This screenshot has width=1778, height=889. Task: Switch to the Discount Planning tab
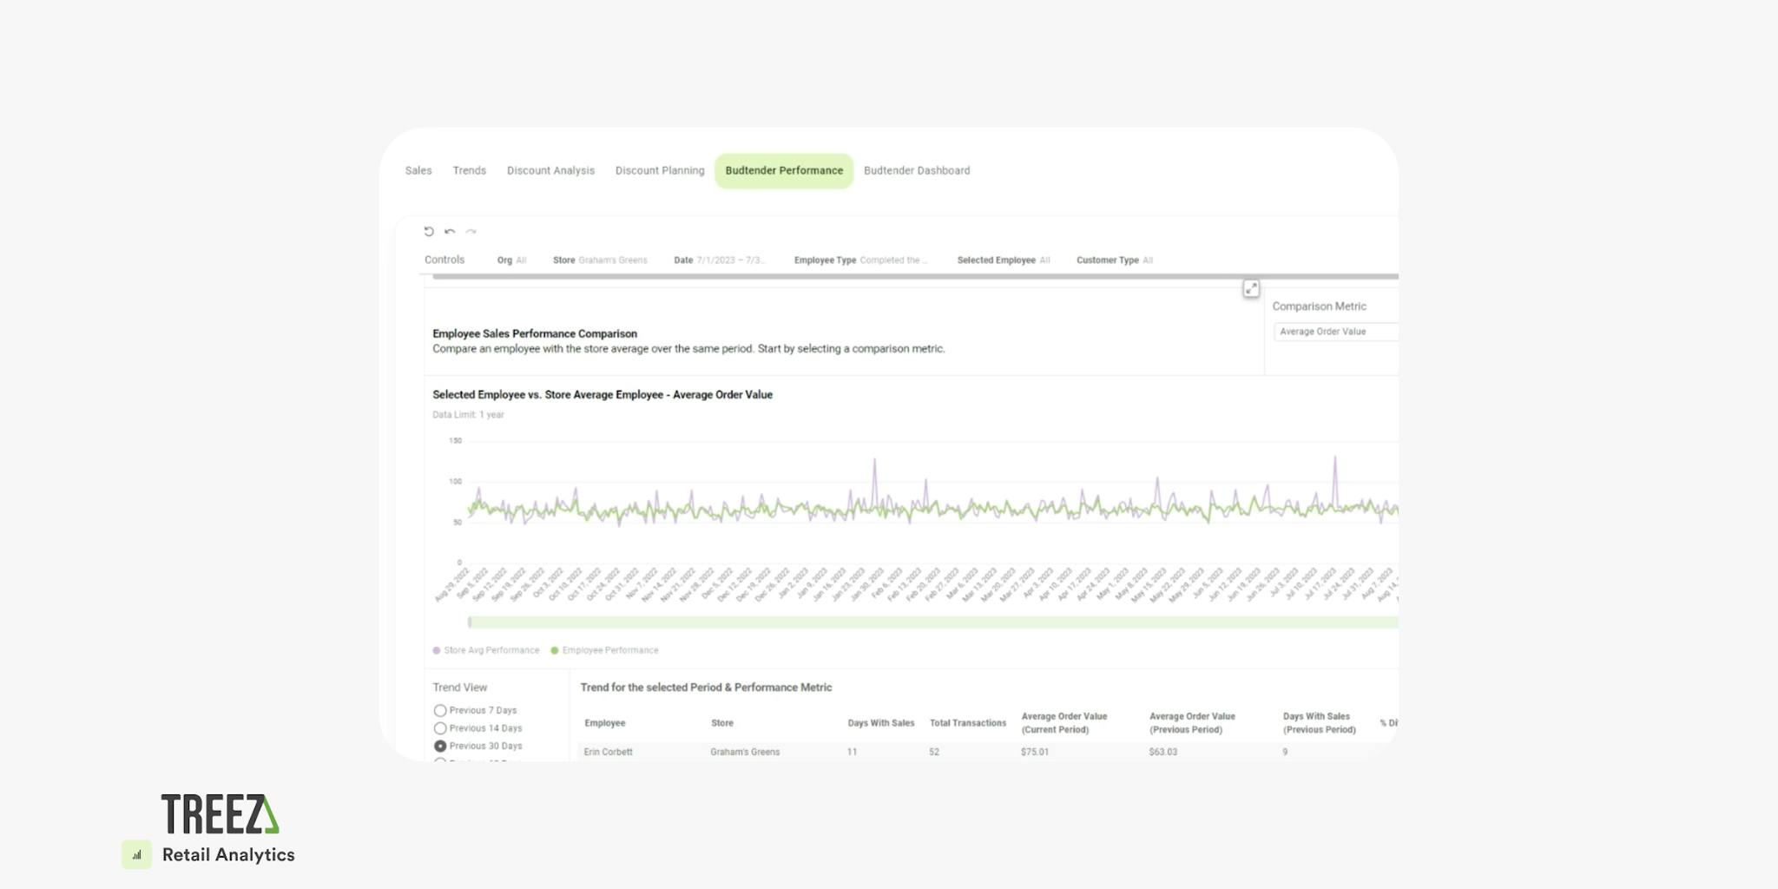tap(659, 170)
